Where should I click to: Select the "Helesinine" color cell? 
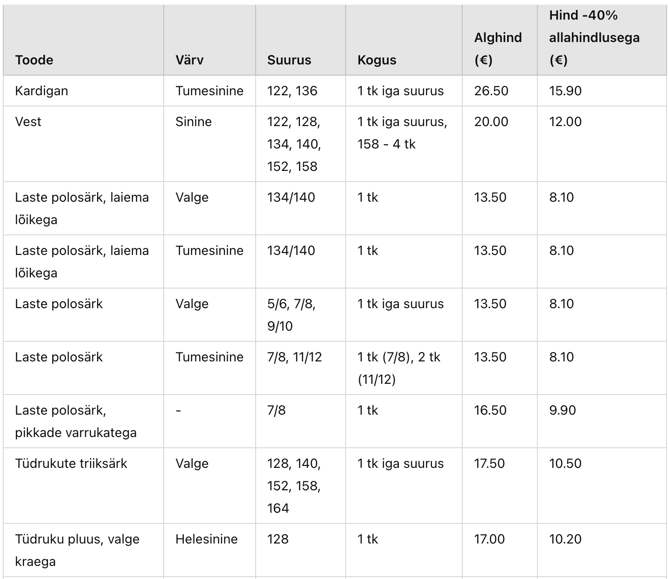click(x=207, y=539)
